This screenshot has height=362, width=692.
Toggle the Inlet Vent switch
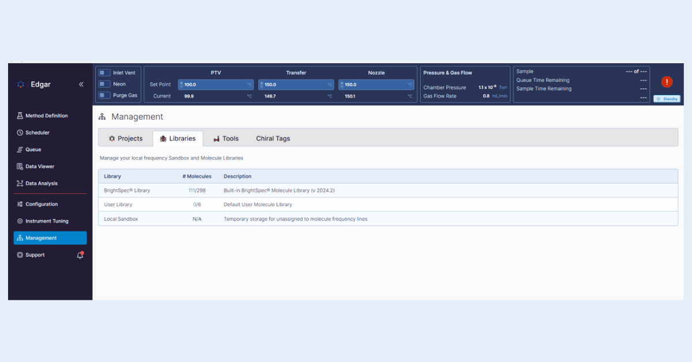tap(104, 73)
